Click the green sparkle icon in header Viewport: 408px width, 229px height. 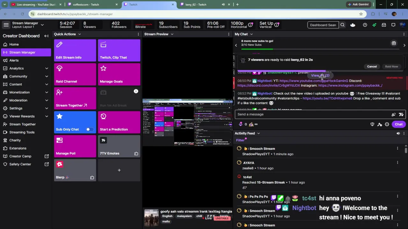coord(374,25)
